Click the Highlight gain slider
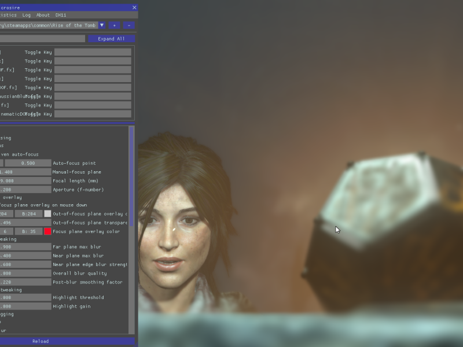463x347 pixels. tap(25, 307)
